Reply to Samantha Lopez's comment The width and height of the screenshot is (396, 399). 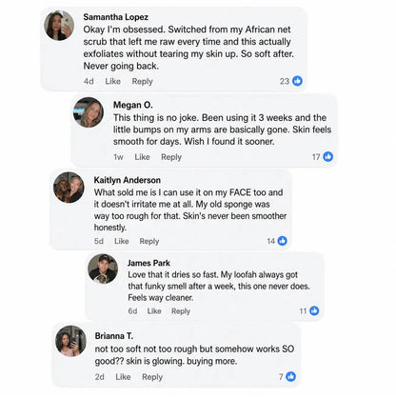click(x=142, y=82)
